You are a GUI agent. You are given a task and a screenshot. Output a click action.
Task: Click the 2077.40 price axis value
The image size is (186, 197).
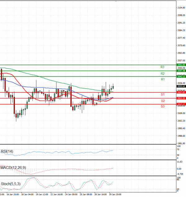[181, 38]
